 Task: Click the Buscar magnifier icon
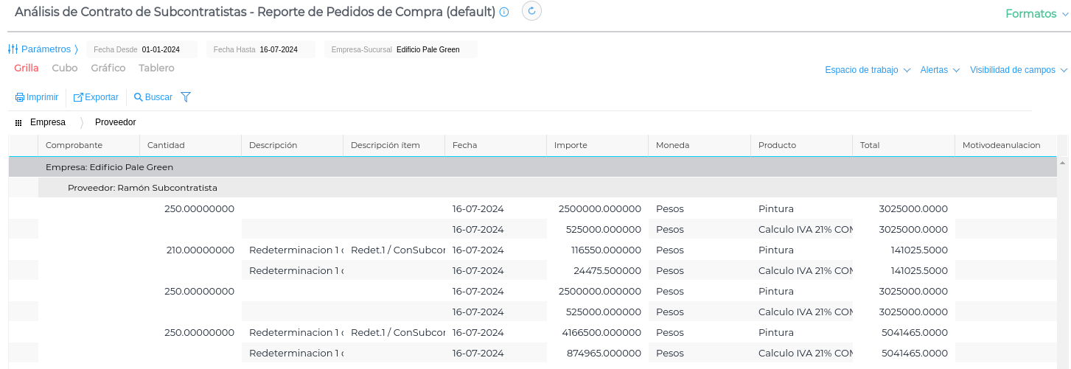(138, 97)
